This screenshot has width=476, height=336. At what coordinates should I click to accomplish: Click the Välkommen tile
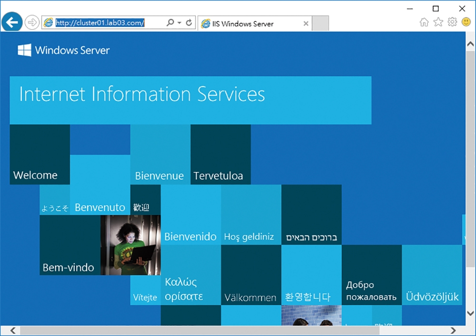click(x=251, y=275)
